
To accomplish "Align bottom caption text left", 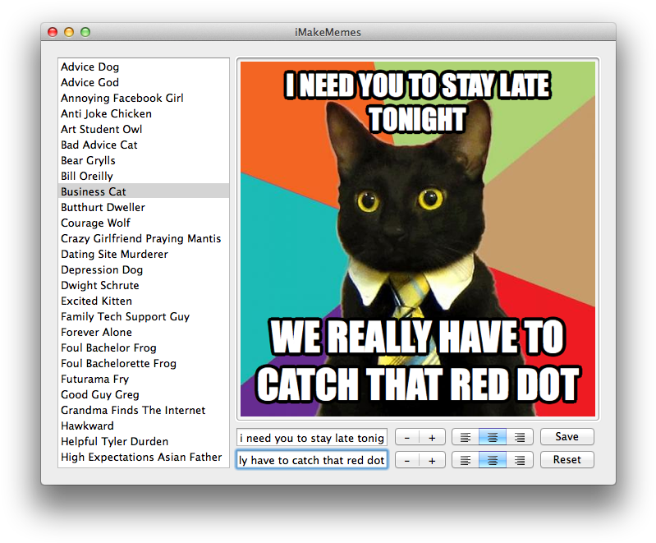I will [466, 460].
